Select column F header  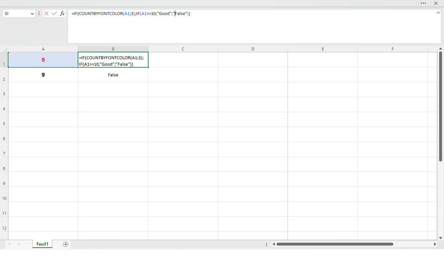point(392,49)
